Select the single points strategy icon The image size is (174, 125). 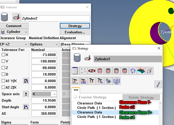click(83, 71)
